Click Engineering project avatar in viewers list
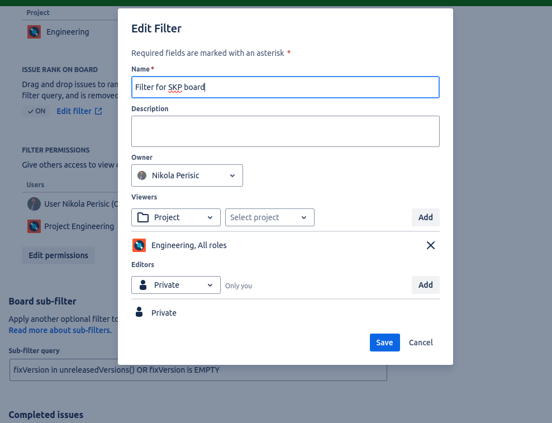This screenshot has height=423, width=552. coord(139,245)
